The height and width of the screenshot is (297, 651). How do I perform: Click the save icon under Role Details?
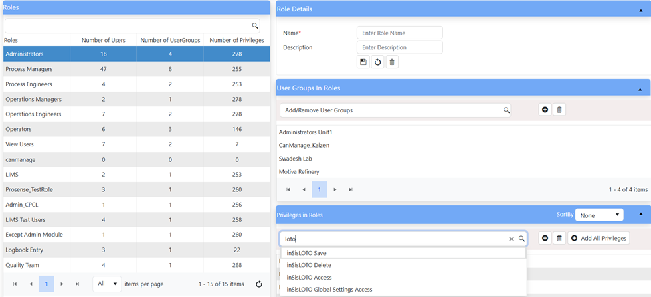pyautogui.click(x=363, y=62)
